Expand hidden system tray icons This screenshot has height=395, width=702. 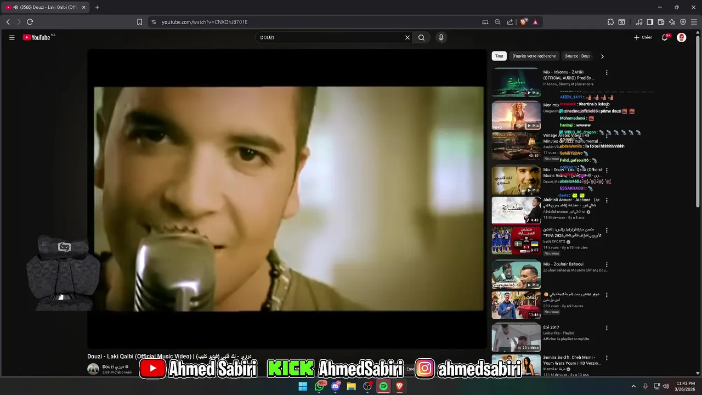coord(633,386)
